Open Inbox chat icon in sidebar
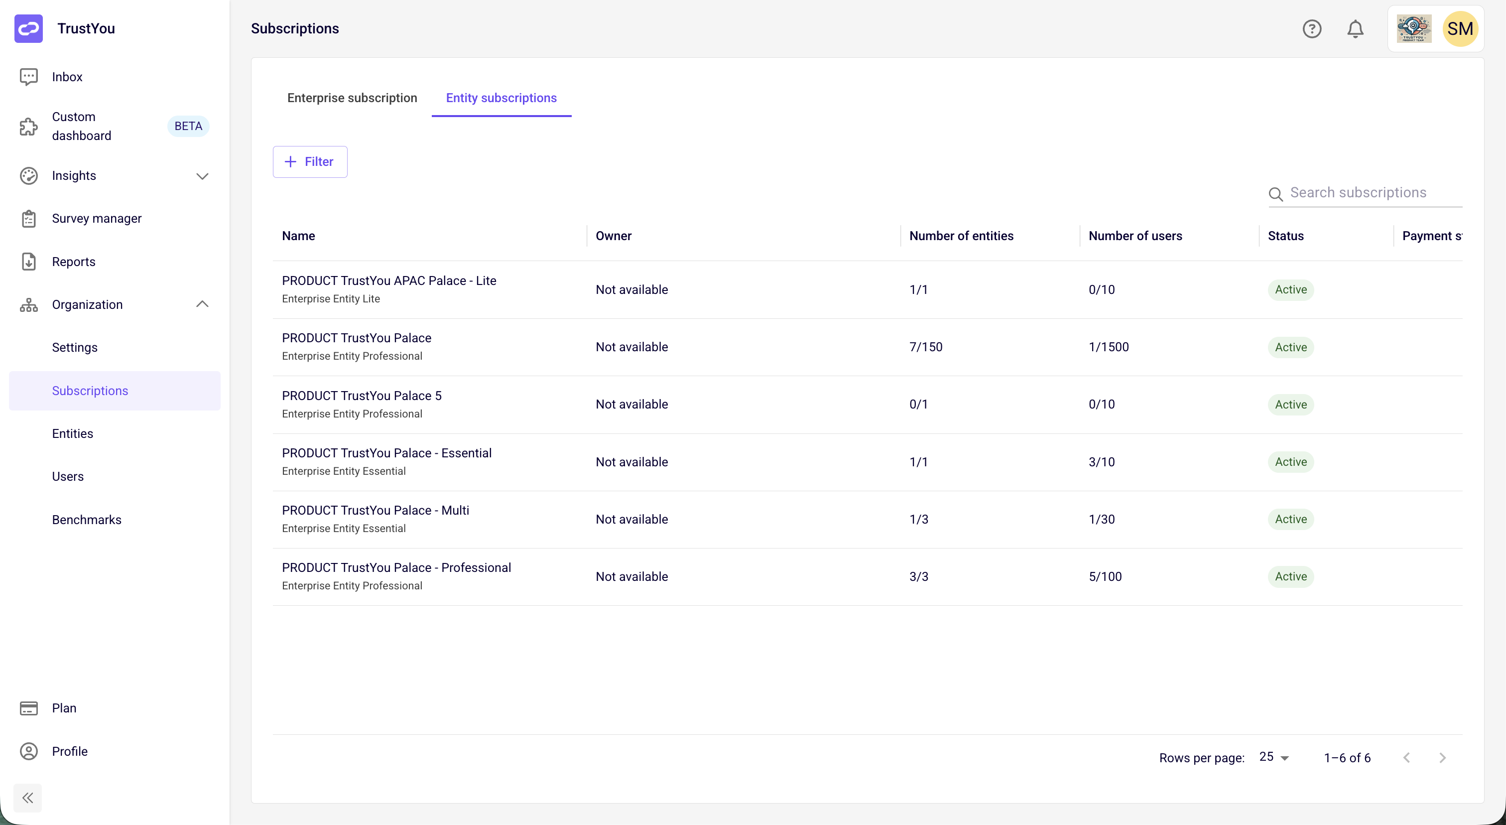1506x825 pixels. [x=29, y=77]
